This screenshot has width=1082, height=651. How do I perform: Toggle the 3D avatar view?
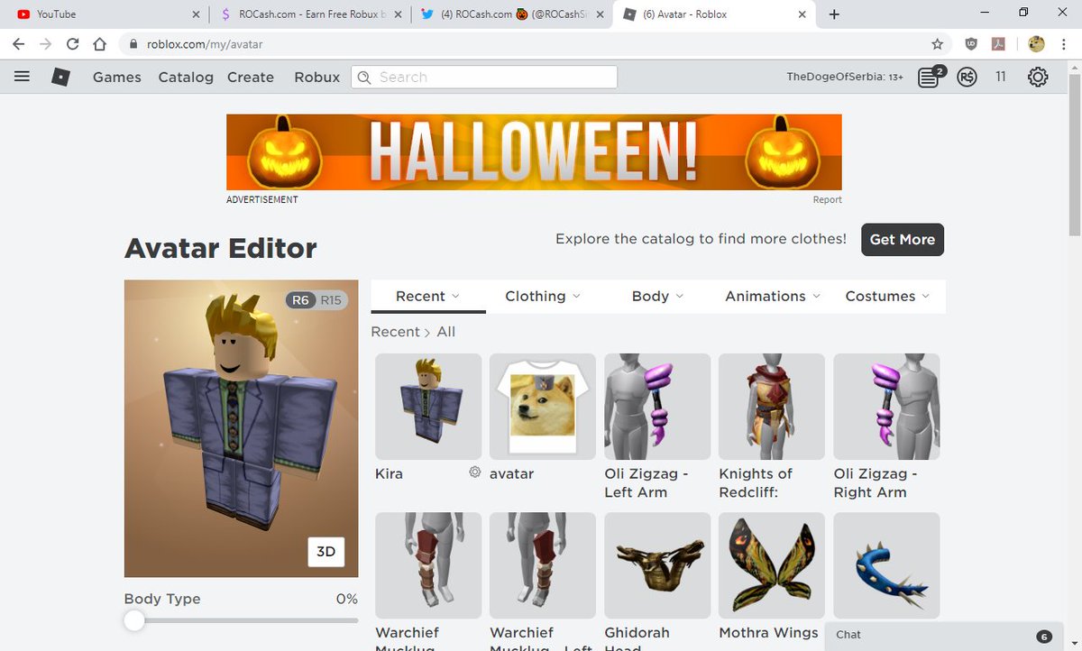[326, 552]
